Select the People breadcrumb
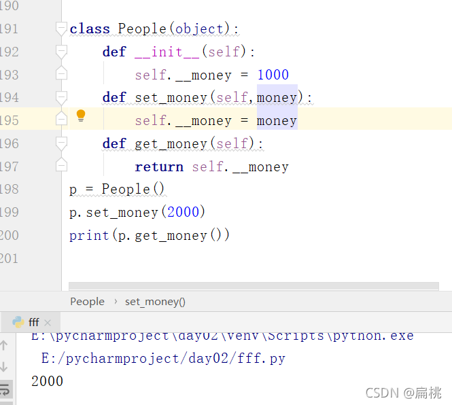The width and height of the screenshot is (452, 405). (x=88, y=302)
